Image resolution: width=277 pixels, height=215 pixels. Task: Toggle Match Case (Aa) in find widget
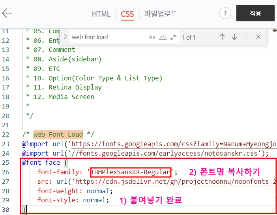click(x=152, y=37)
